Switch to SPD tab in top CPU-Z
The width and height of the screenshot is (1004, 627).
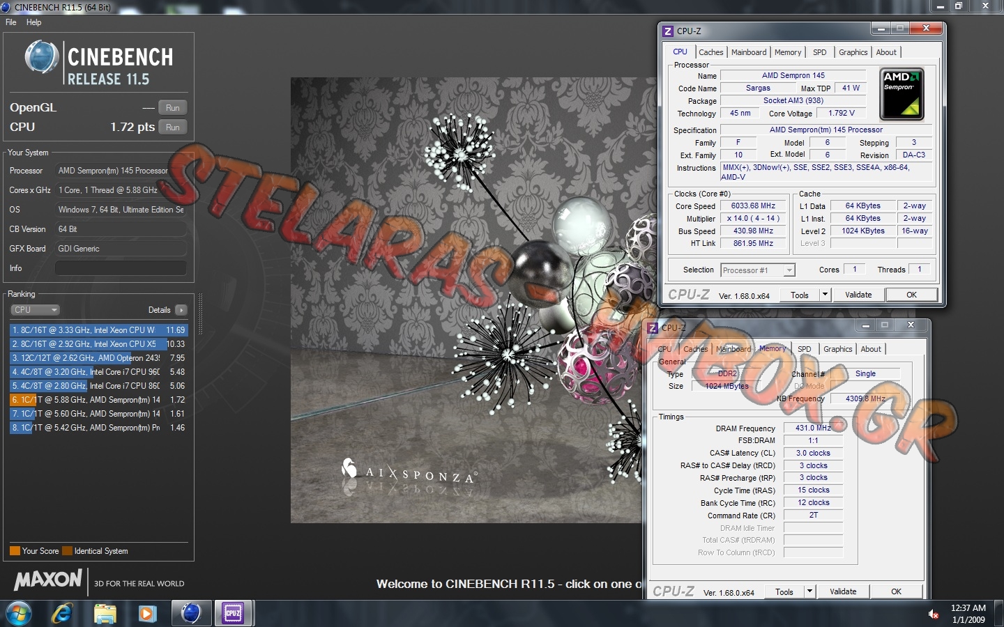pos(820,52)
